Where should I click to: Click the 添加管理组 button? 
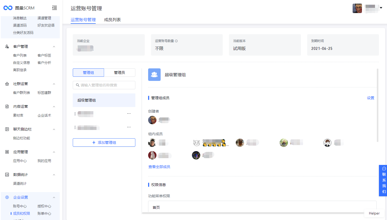click(104, 142)
